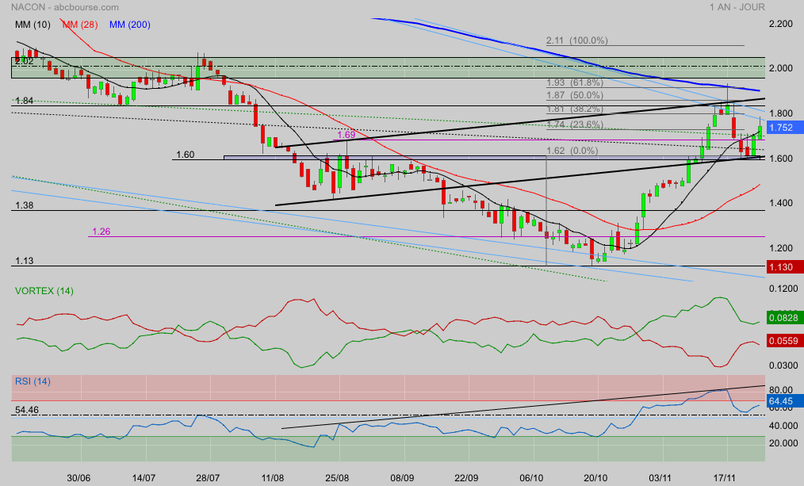The height and width of the screenshot is (486, 804).
Task: Click the Fibonacci 1.93 (61.8%) label
Action: pos(575,82)
